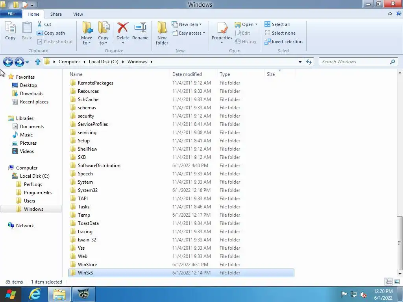The image size is (403, 302).
Task: Go up one level with Up arrow
Action: point(38,62)
